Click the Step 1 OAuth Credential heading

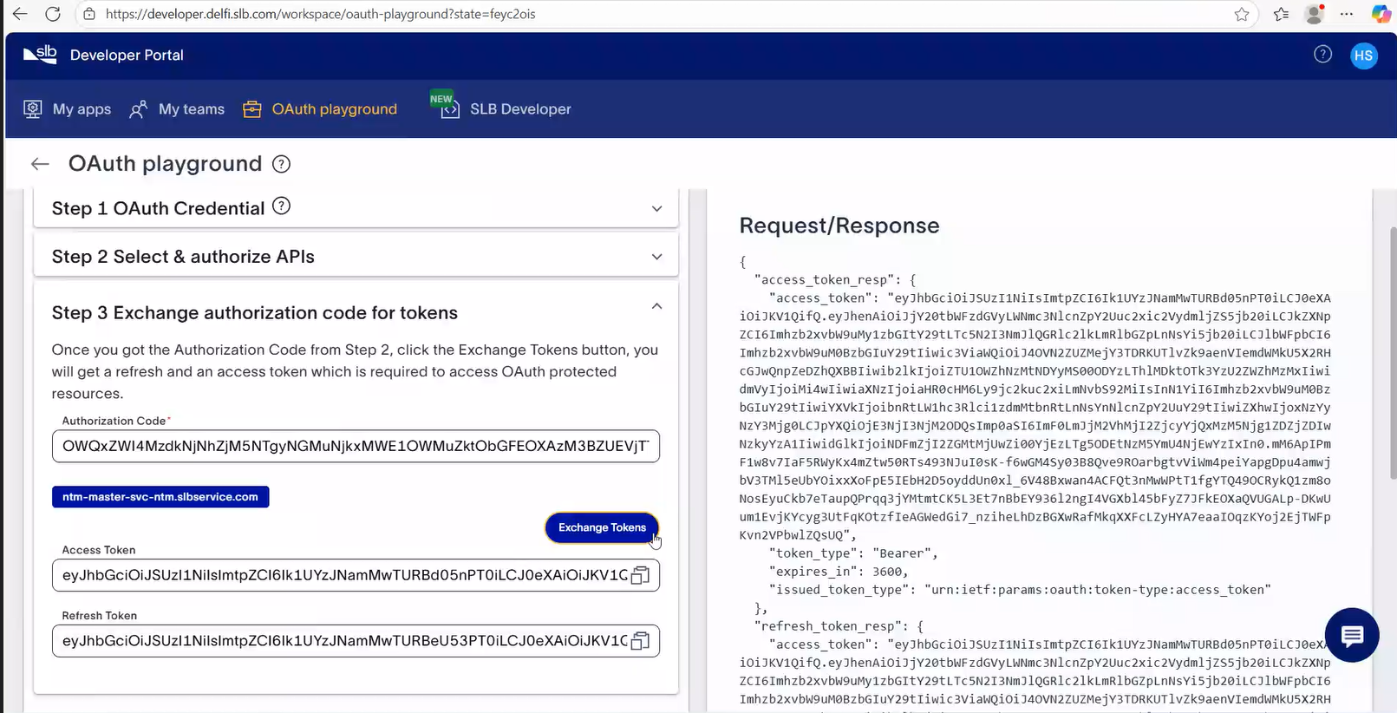tap(159, 208)
